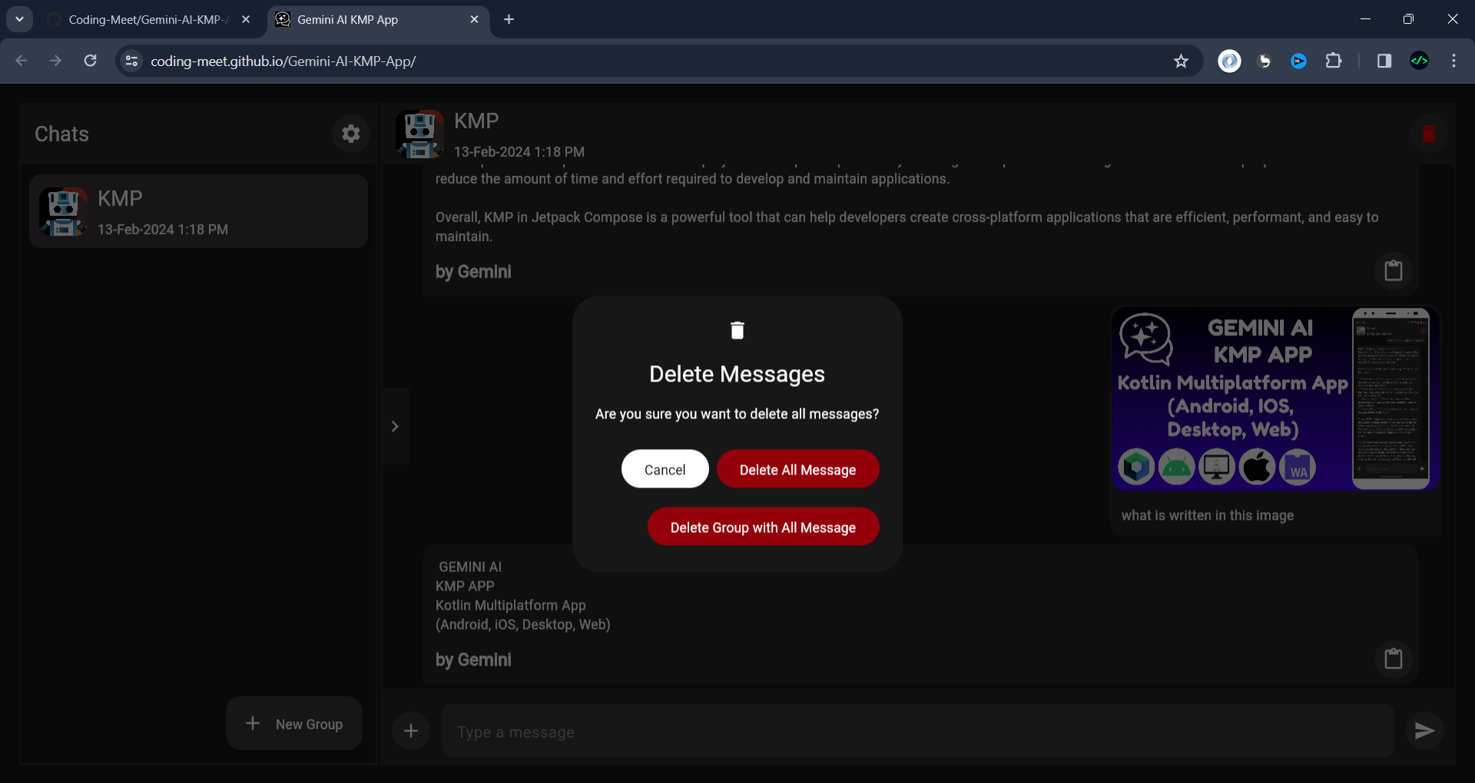Close the Gemini AI KMP App tab
The height and width of the screenshot is (783, 1475).
point(474,19)
